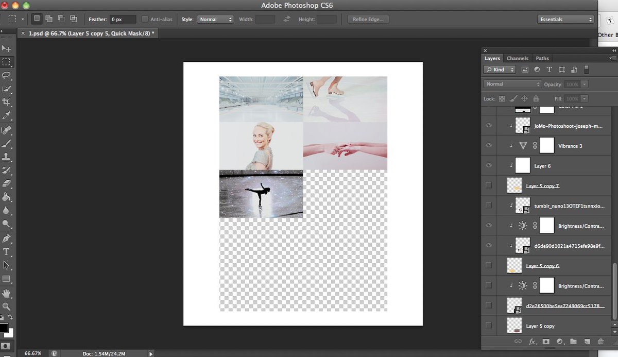Show the Layer 5 copy layer
This screenshot has width=618, height=357.
[x=489, y=326]
